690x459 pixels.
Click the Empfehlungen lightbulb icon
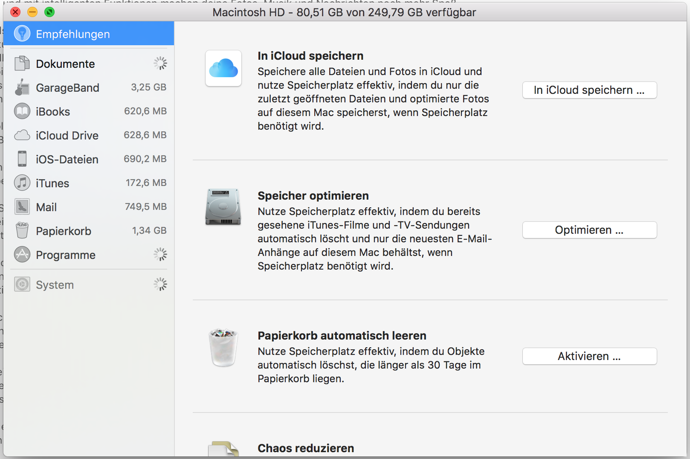pyautogui.click(x=22, y=33)
